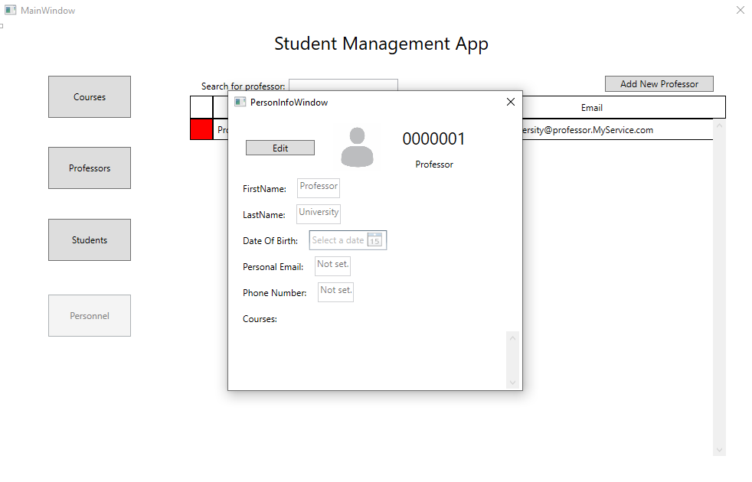752x482 pixels.
Task: Select the LastName text field
Action: (319, 213)
